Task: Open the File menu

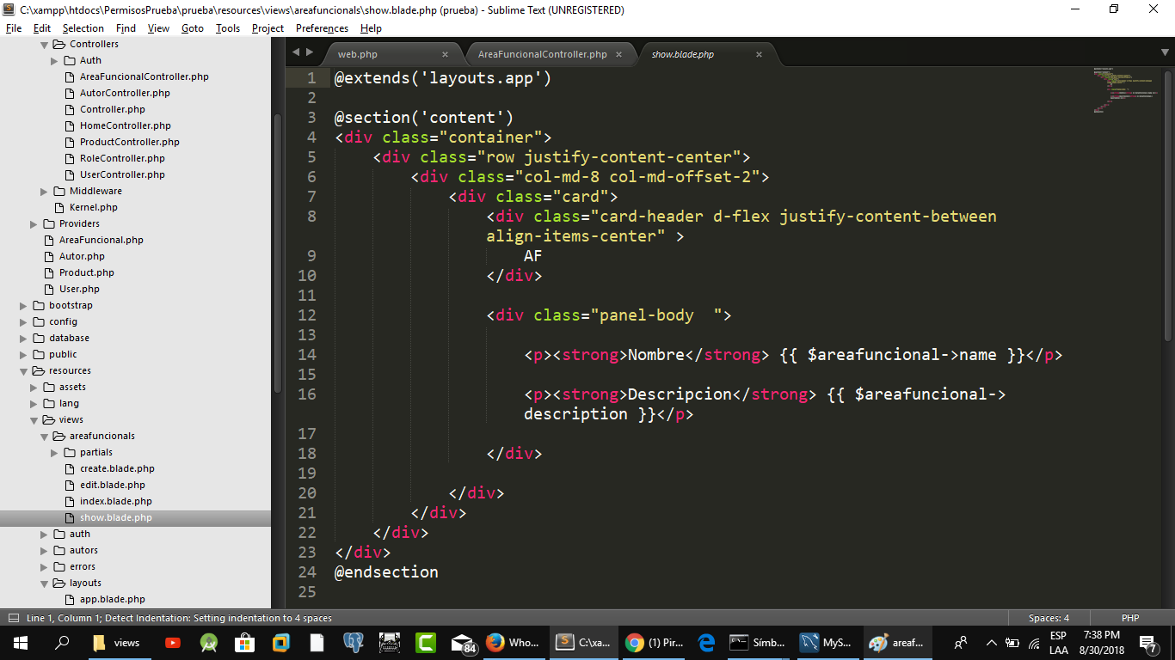Action: click(14, 28)
